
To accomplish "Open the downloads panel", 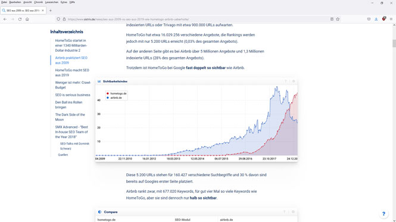I will coord(376,19).
